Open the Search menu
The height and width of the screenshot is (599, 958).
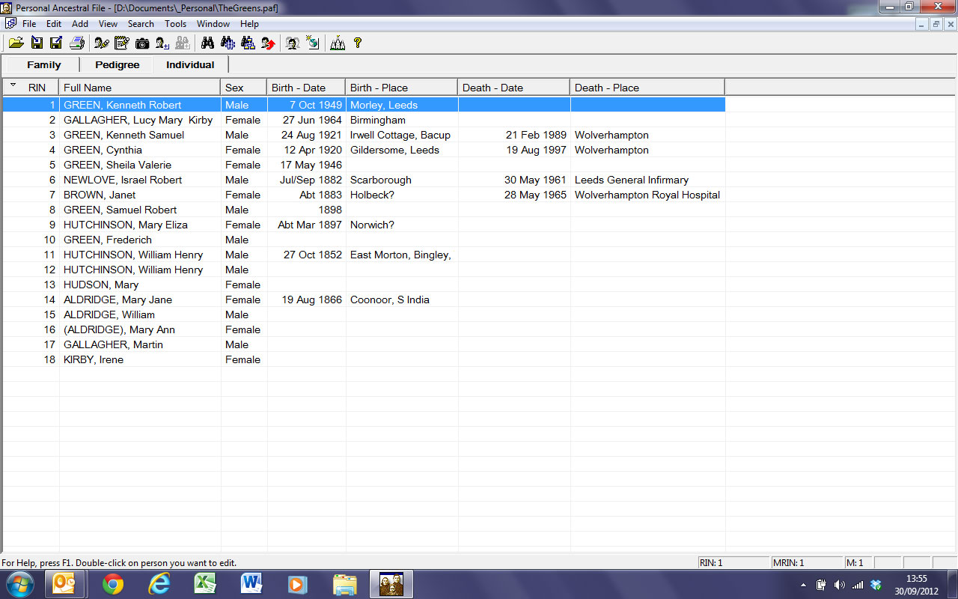coord(141,24)
